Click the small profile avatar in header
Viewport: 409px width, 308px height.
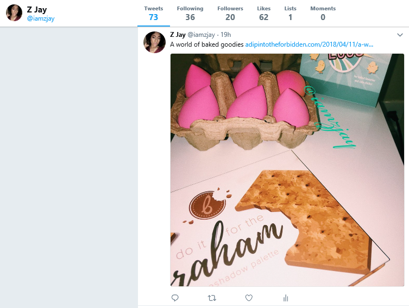click(x=14, y=13)
